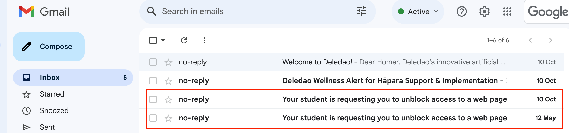Open search filter options slider icon
Image resolution: width=569 pixels, height=133 pixels.
point(361,11)
